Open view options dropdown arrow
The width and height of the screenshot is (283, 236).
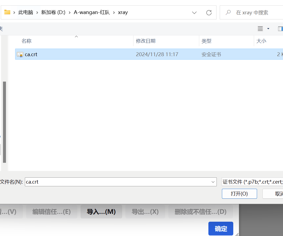click(268, 29)
